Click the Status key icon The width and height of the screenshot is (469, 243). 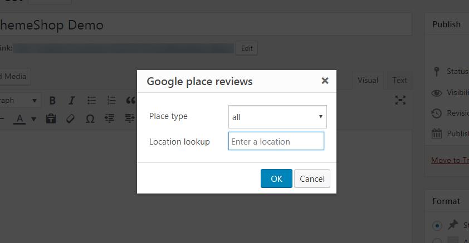pos(437,72)
